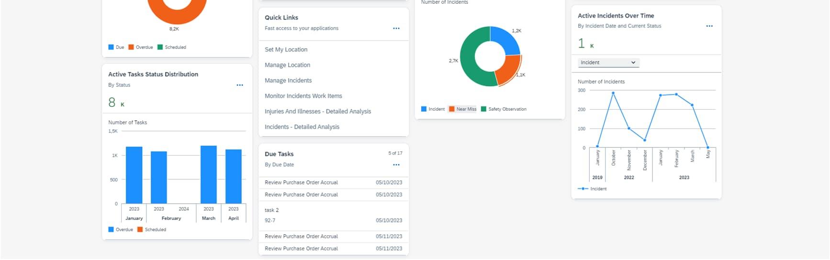
Task: Open the Set My Location link
Action: point(286,50)
